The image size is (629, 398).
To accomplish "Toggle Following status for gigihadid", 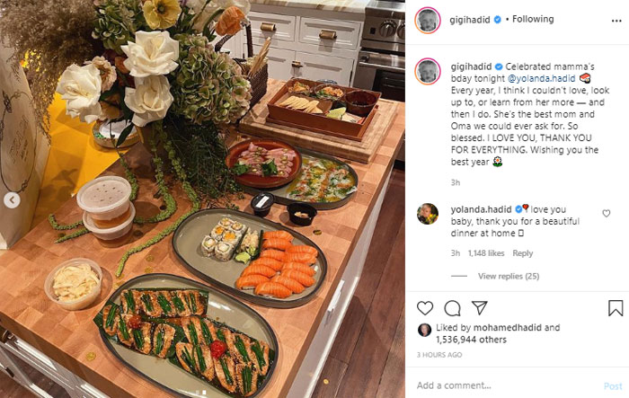I will (533, 19).
